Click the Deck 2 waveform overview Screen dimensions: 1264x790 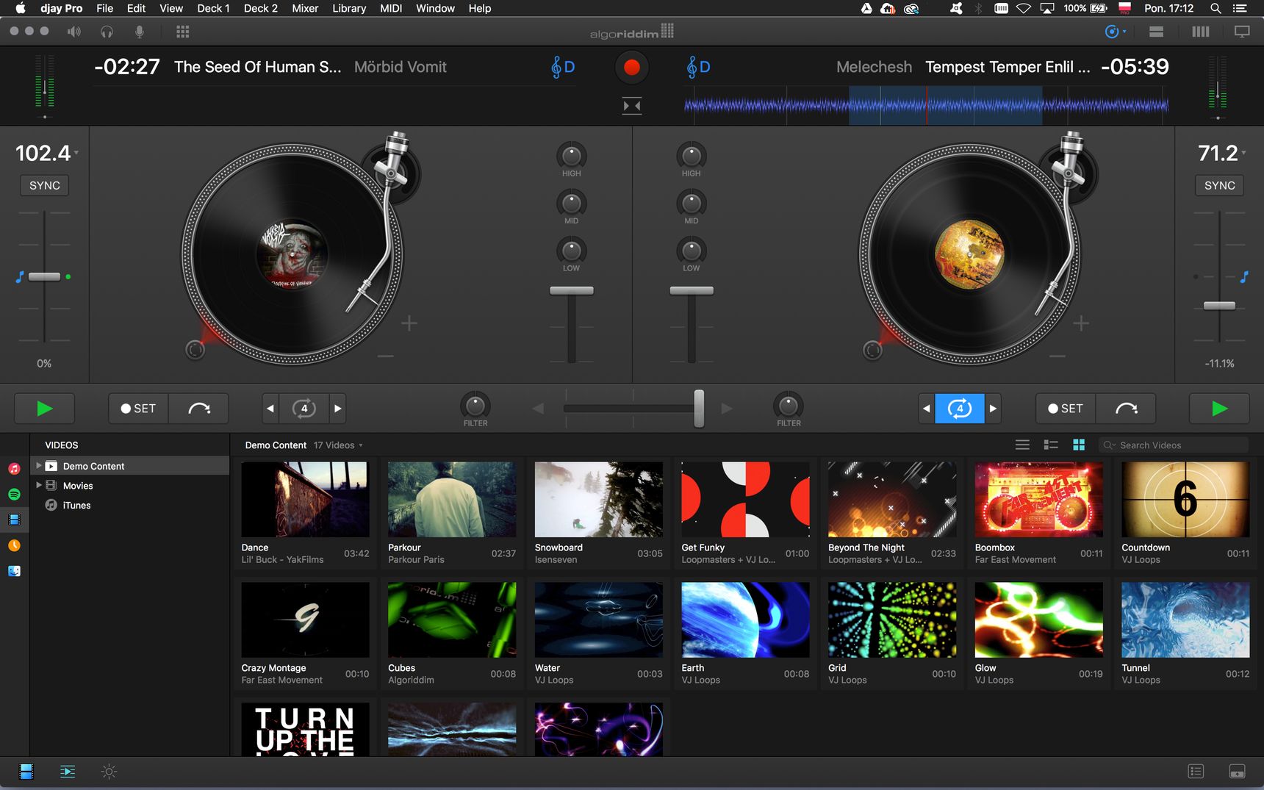coord(926,106)
